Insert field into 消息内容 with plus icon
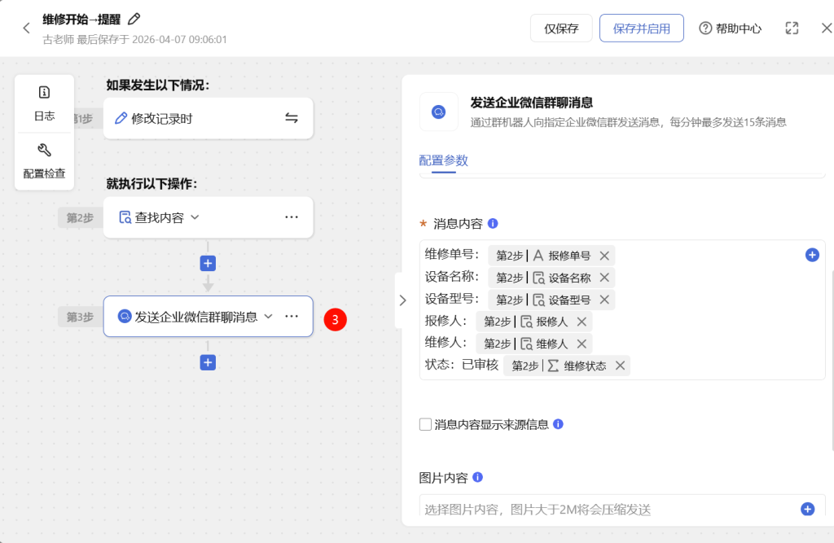Viewport: 834px width, 543px height. 812,256
